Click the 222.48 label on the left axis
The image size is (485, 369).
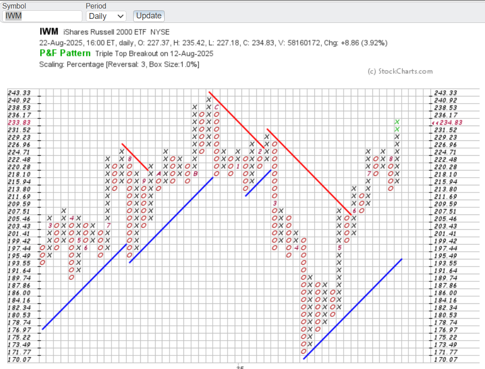[19, 159]
